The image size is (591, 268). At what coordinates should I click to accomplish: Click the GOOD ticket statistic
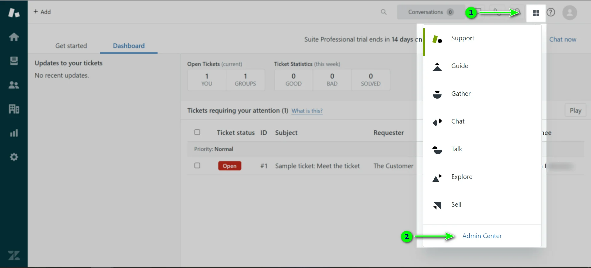(294, 80)
